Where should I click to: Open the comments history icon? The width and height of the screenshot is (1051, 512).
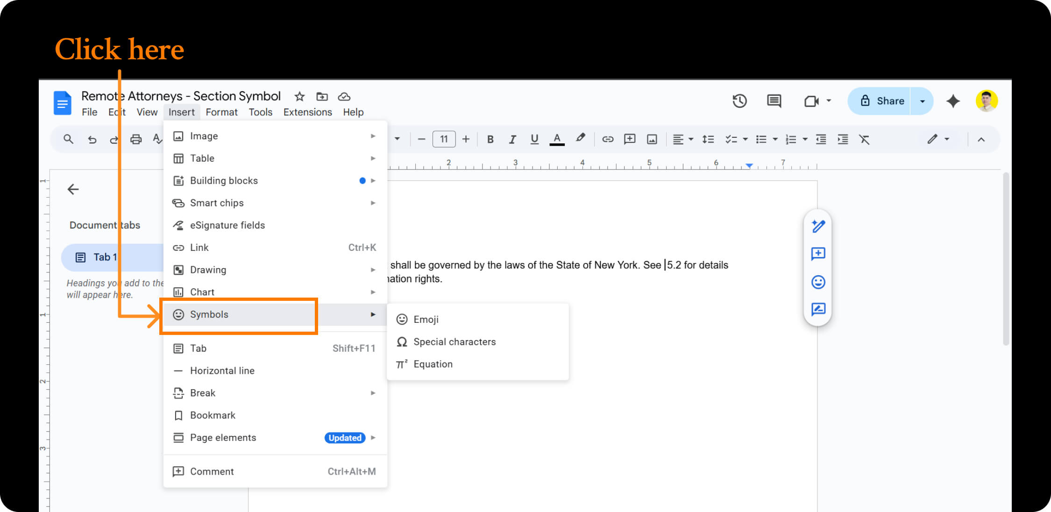(x=774, y=101)
